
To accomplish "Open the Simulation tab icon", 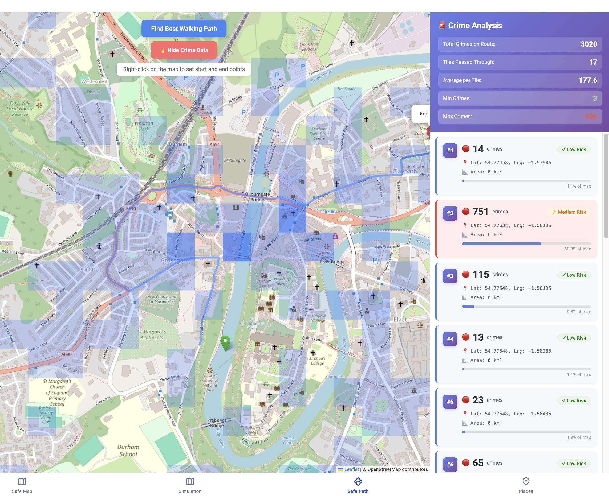I will pos(190,482).
